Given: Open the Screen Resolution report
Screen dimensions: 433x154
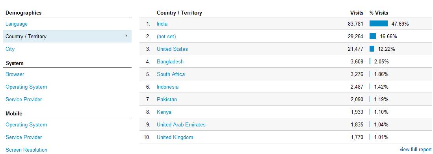Looking at the screenshot, I should pos(26,150).
